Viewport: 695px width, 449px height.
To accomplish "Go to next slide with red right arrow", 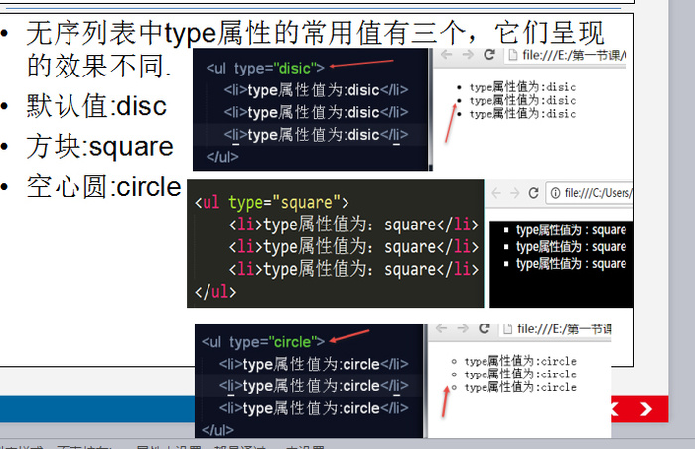I will tap(646, 408).
